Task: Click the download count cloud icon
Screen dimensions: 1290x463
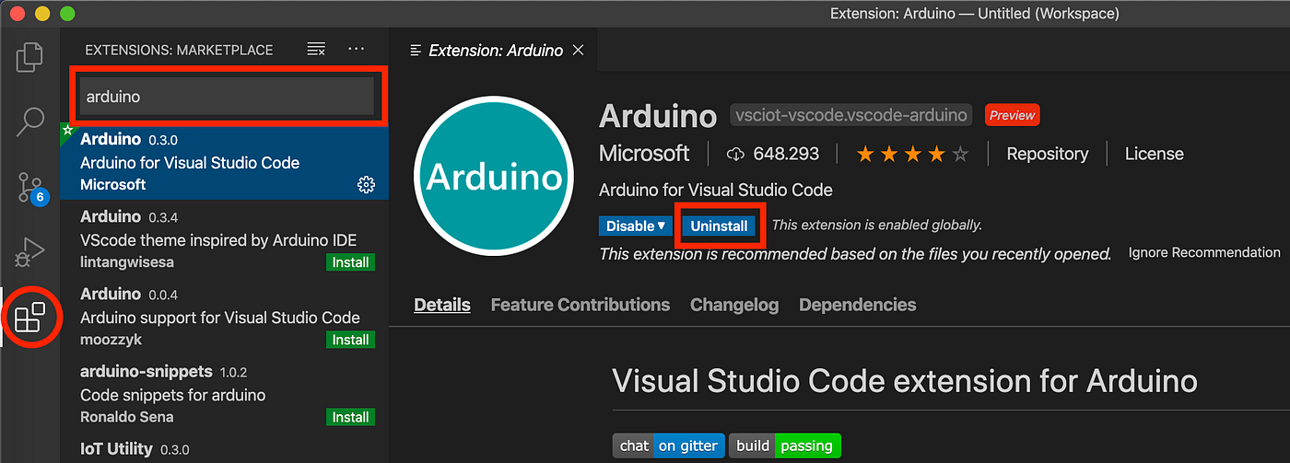Action: coord(735,154)
